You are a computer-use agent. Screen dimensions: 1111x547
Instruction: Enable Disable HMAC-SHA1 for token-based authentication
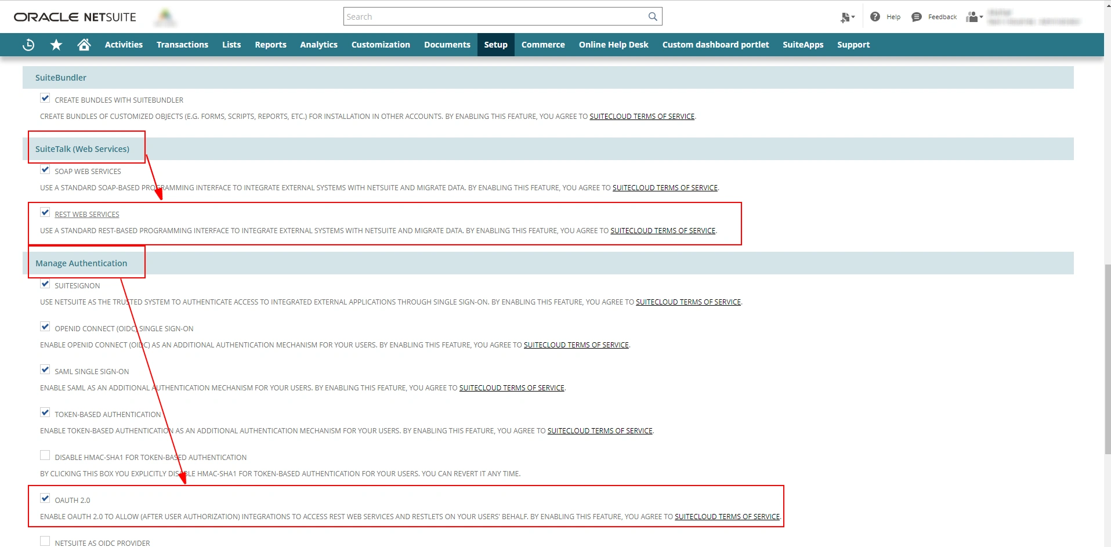point(45,455)
